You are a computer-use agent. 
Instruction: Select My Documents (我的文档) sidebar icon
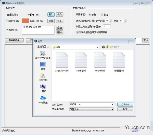[43, 76]
